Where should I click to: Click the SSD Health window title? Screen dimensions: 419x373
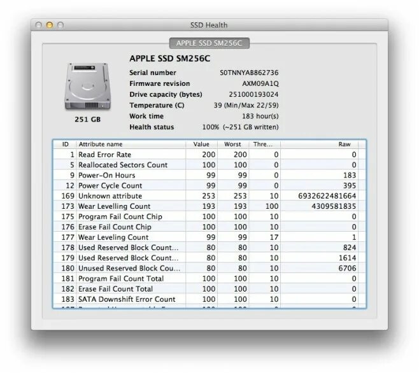coord(209,25)
